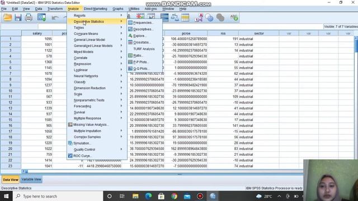Open the File menu
The image size is (358, 201).
click(4, 9)
